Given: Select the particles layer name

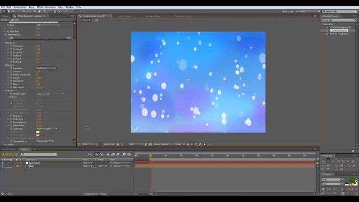Looking at the screenshot, I should [35, 163].
